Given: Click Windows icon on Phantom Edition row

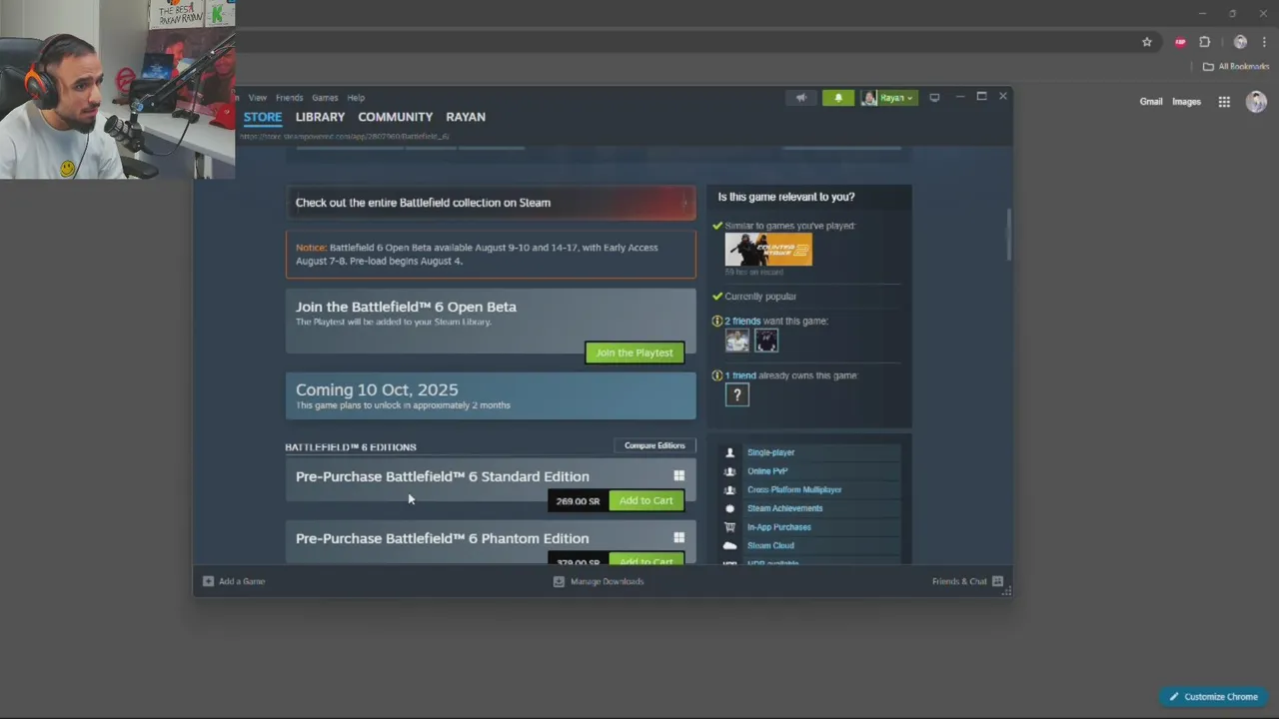Looking at the screenshot, I should click(679, 538).
